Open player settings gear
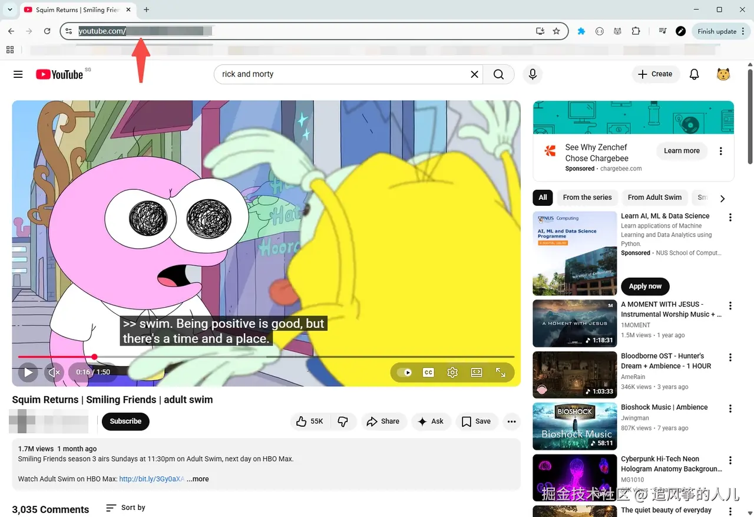This screenshot has width=754, height=517. 452,373
